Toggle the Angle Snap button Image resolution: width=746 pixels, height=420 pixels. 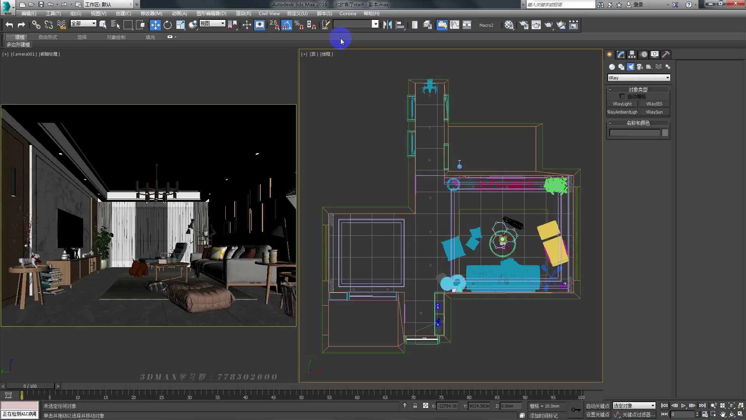(287, 25)
